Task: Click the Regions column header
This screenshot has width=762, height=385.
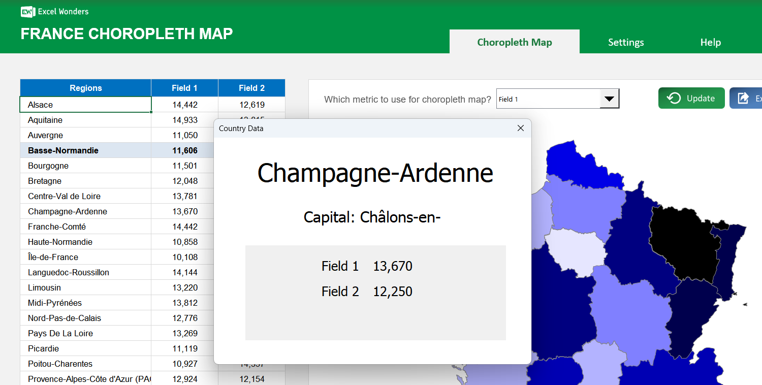Action: point(85,87)
